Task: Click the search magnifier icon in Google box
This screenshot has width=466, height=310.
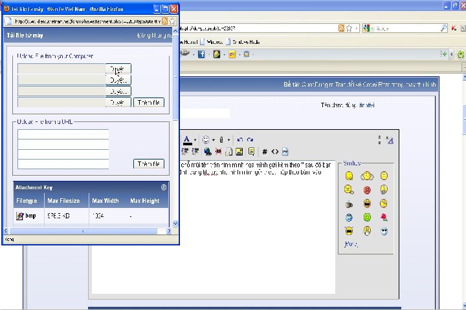Action: point(443,28)
